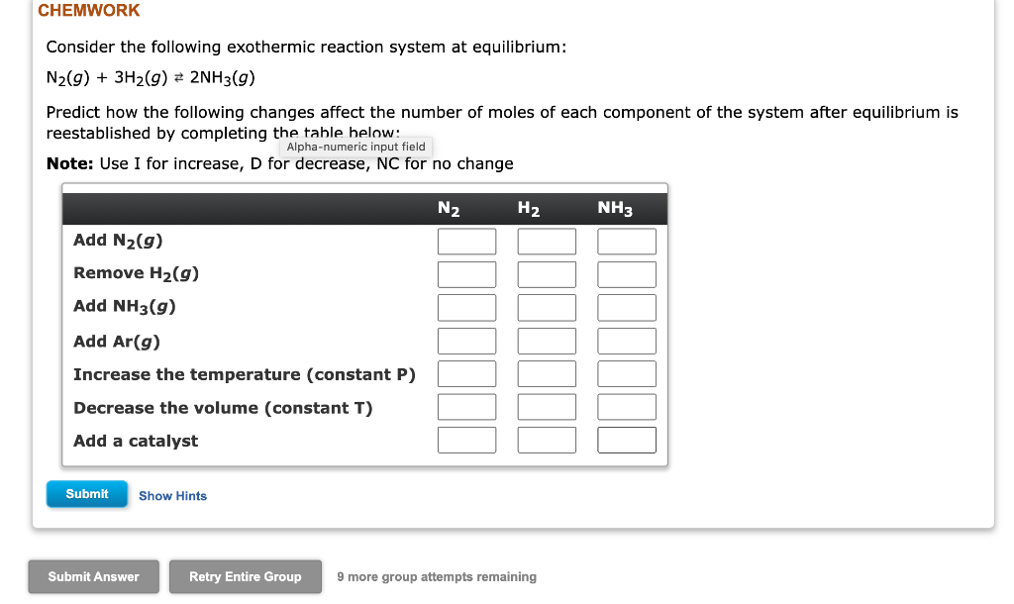Select the H2 field for Decrease the volume
This screenshot has width=1014, height=604.
tap(547, 406)
